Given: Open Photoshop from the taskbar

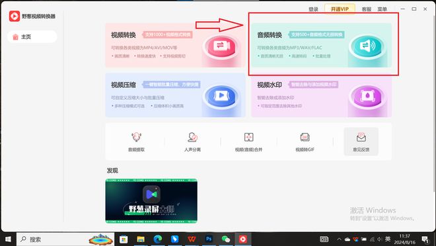Looking at the screenshot, I should [x=209, y=239].
